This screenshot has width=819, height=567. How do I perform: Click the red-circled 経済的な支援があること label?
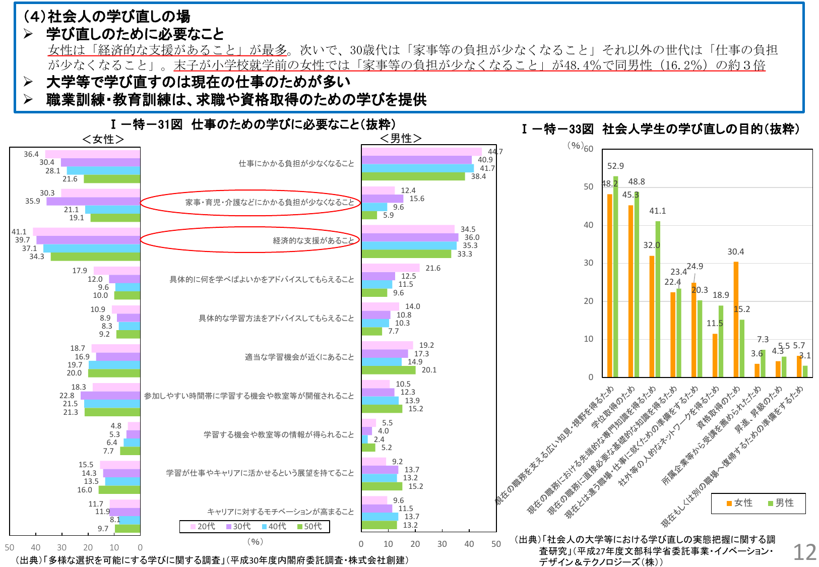pyautogui.click(x=313, y=241)
